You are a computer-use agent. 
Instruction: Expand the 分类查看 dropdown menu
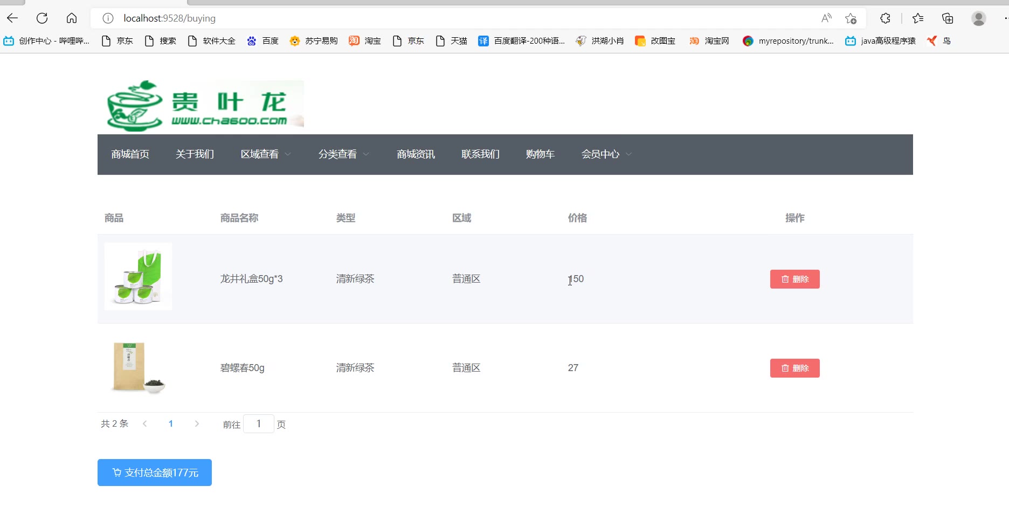point(343,154)
